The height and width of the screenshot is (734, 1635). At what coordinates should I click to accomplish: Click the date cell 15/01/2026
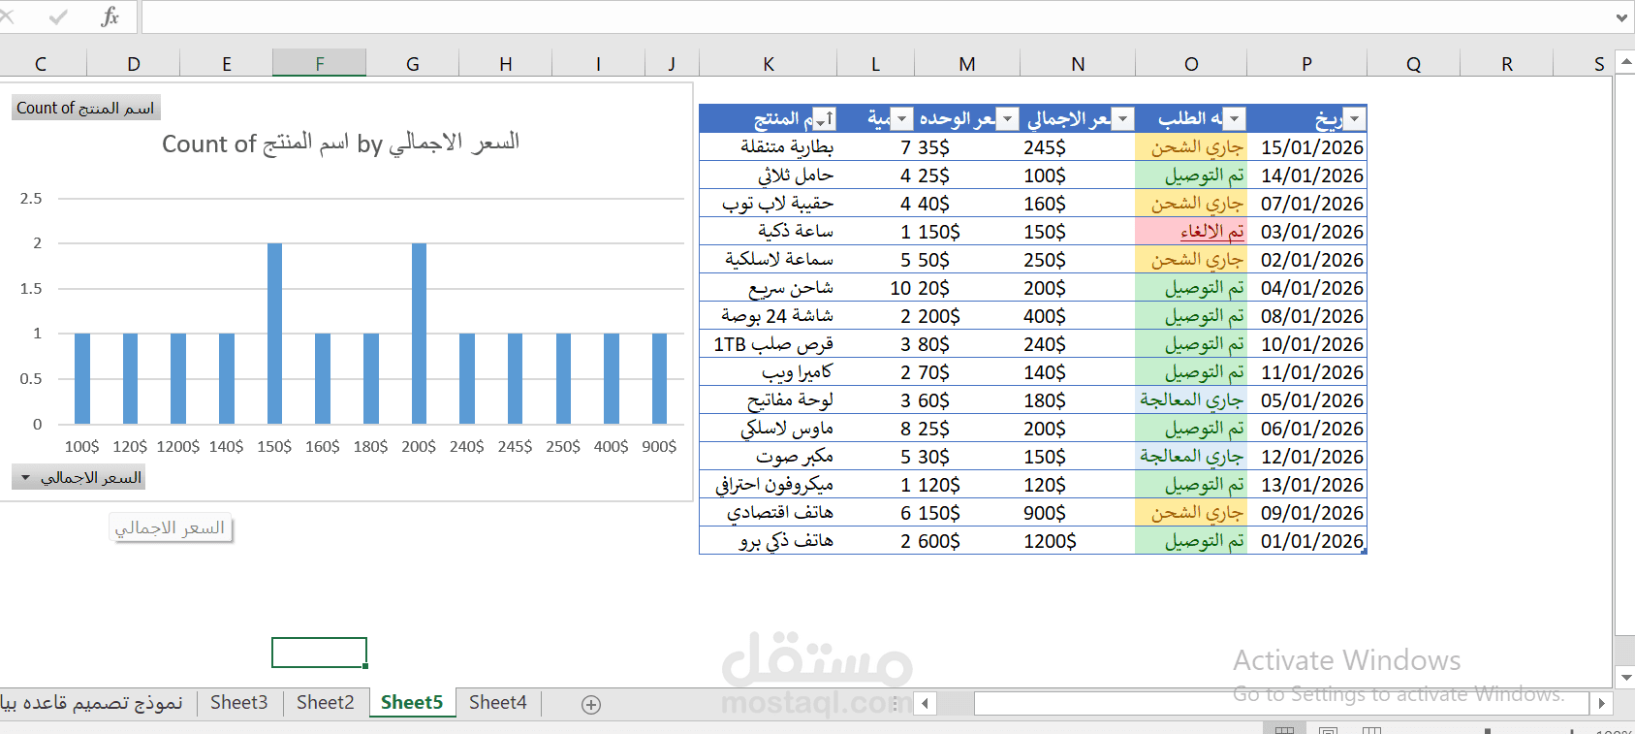[x=1307, y=147]
